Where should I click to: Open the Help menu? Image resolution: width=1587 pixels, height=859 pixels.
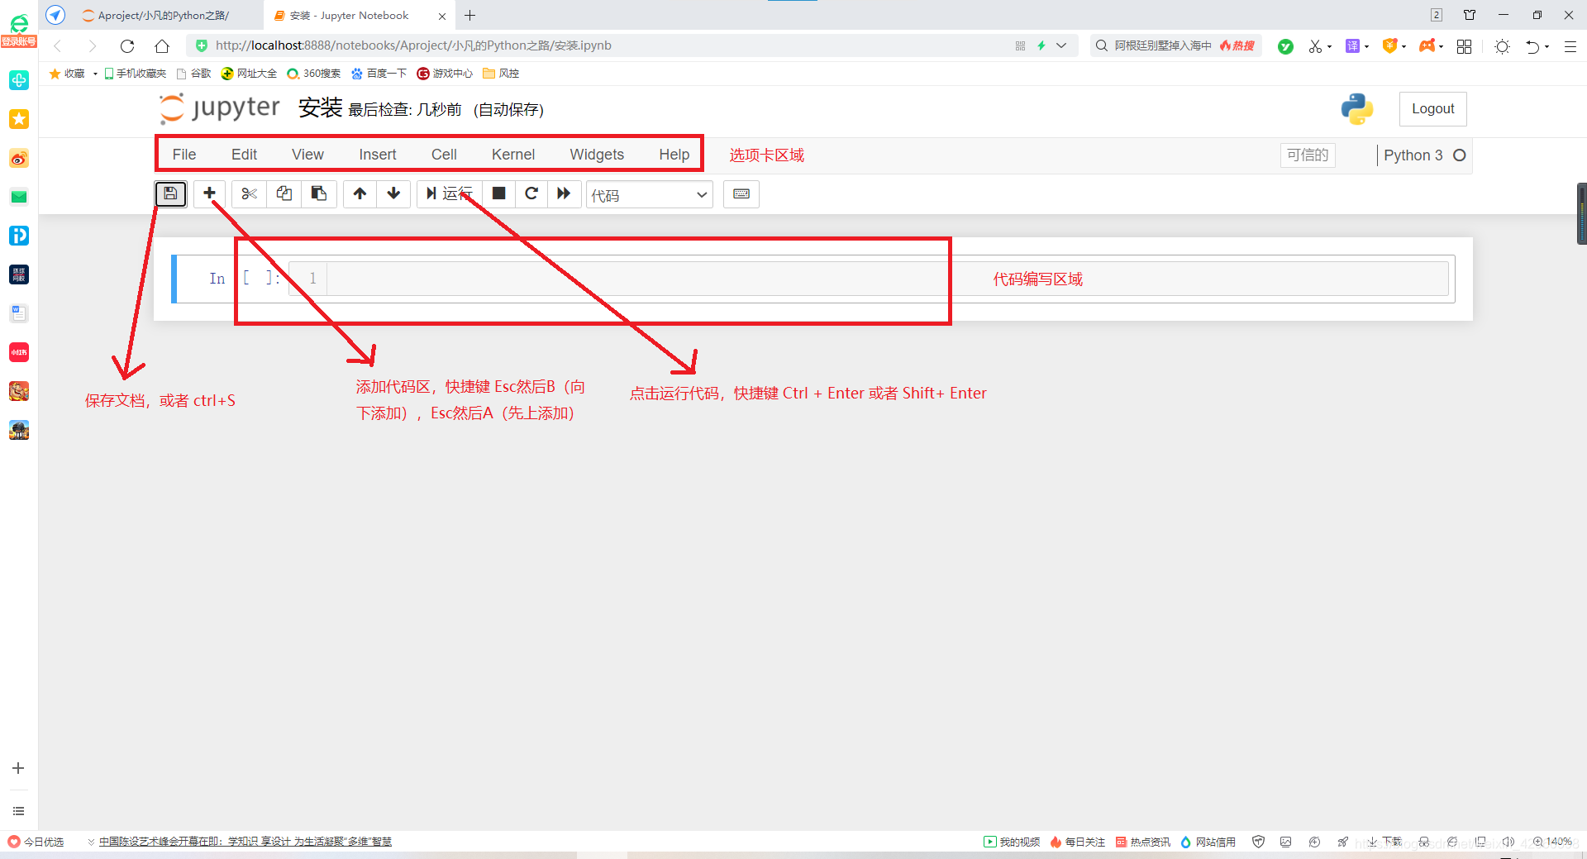pyautogui.click(x=674, y=155)
